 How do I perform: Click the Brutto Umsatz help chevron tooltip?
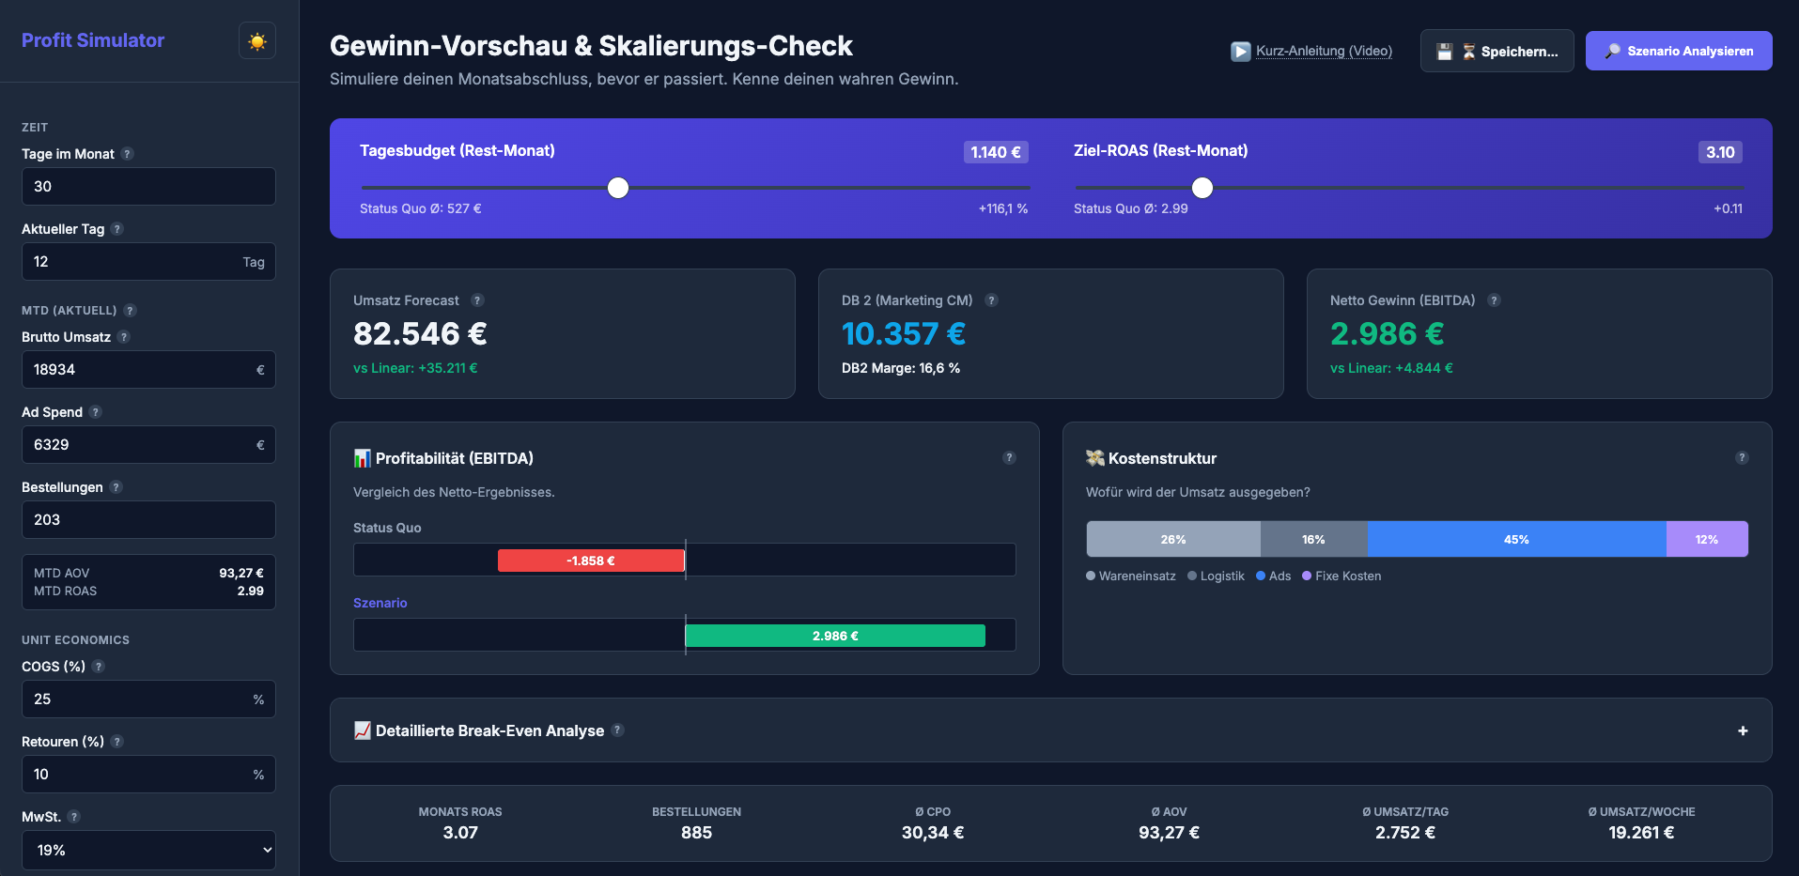124,336
